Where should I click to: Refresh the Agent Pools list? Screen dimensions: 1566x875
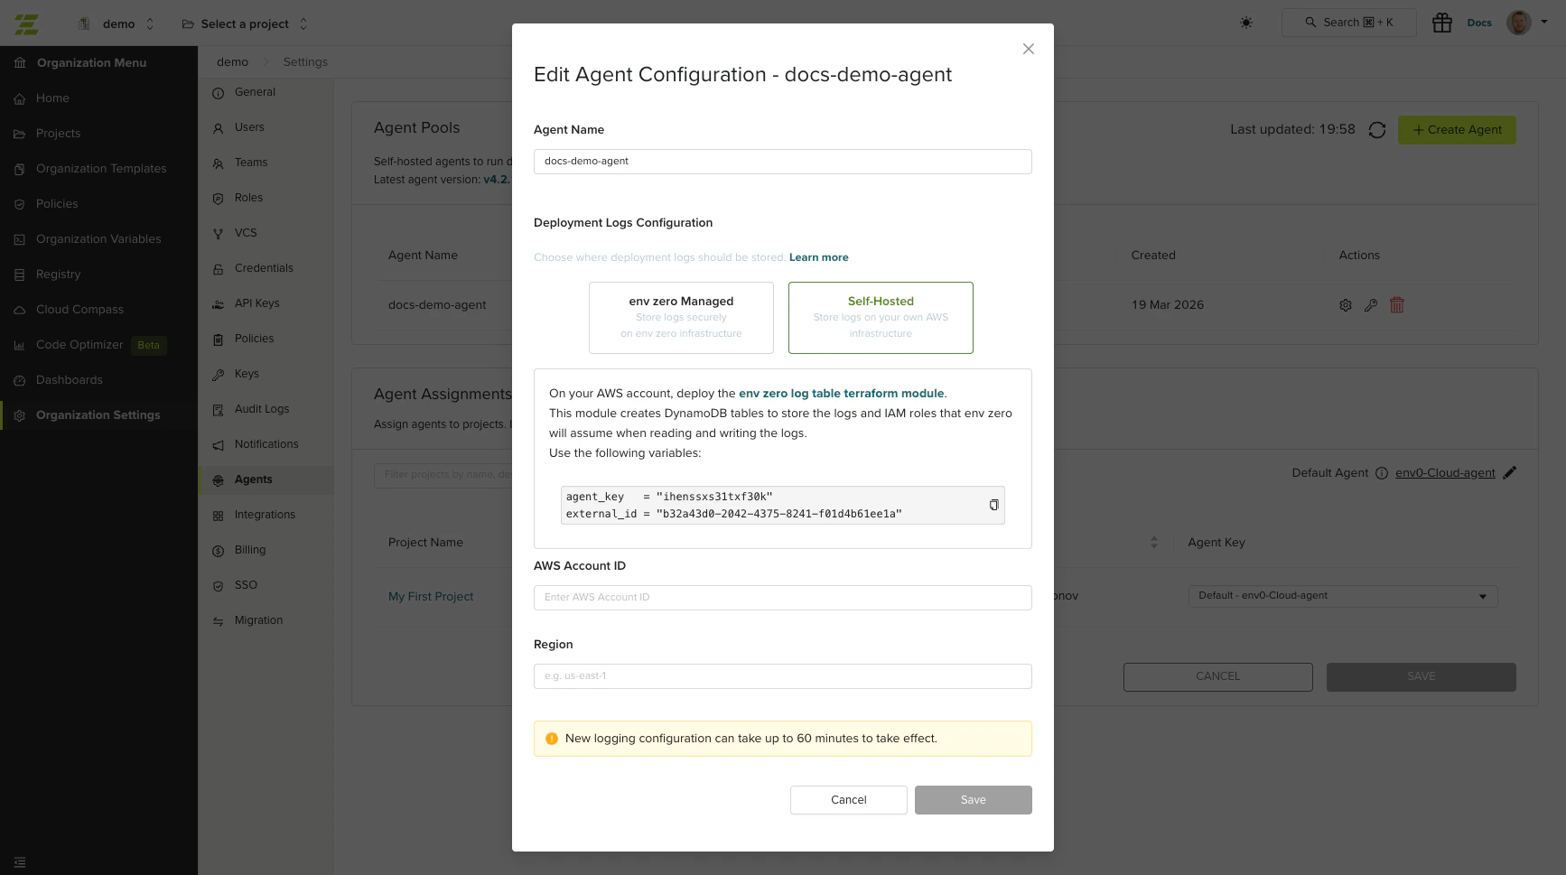(1376, 129)
